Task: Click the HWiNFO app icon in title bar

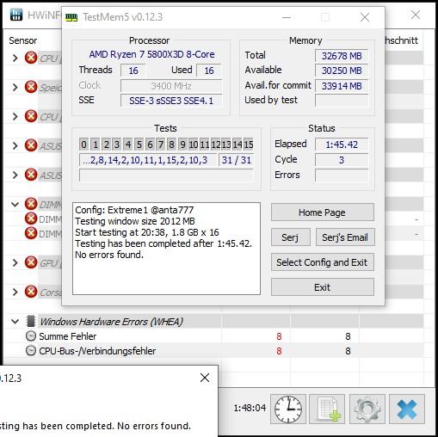Action: pos(16,15)
